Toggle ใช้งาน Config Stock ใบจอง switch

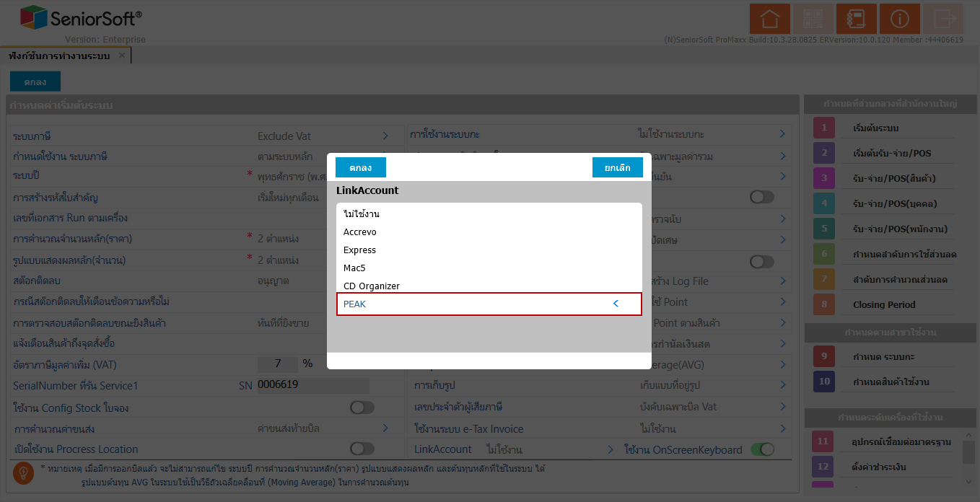(362, 408)
